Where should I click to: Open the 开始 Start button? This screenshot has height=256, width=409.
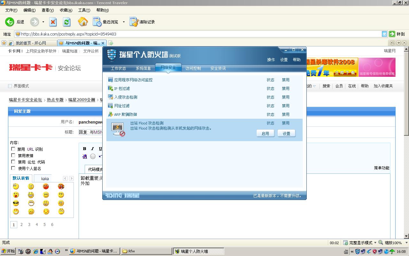coord(8,251)
